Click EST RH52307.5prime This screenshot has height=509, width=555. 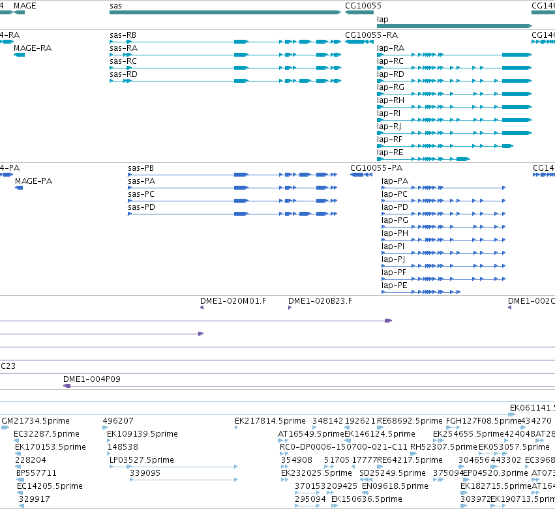(x=443, y=447)
